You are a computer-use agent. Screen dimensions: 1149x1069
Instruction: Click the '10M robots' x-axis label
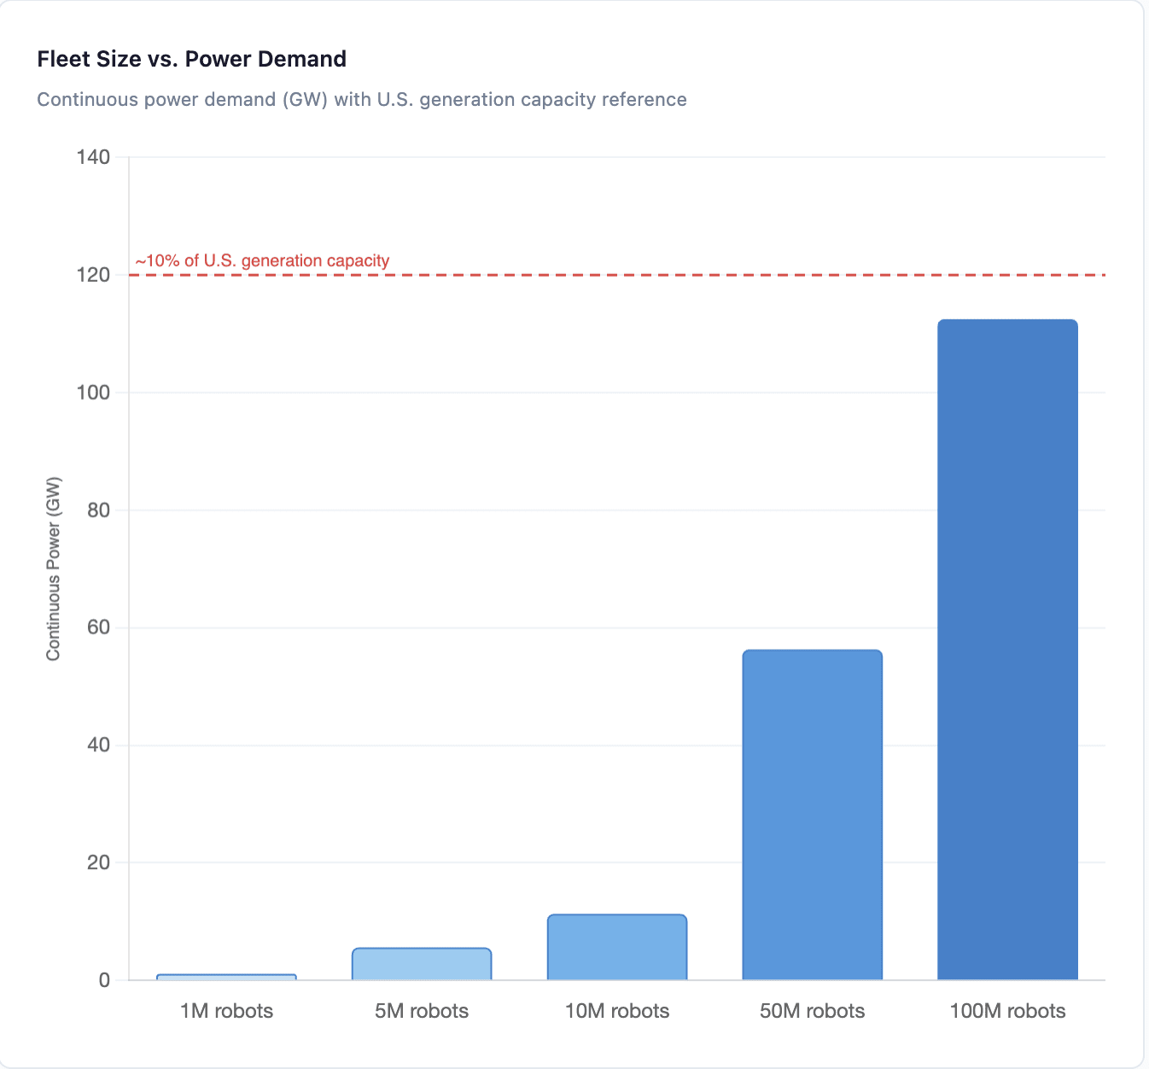(616, 1011)
